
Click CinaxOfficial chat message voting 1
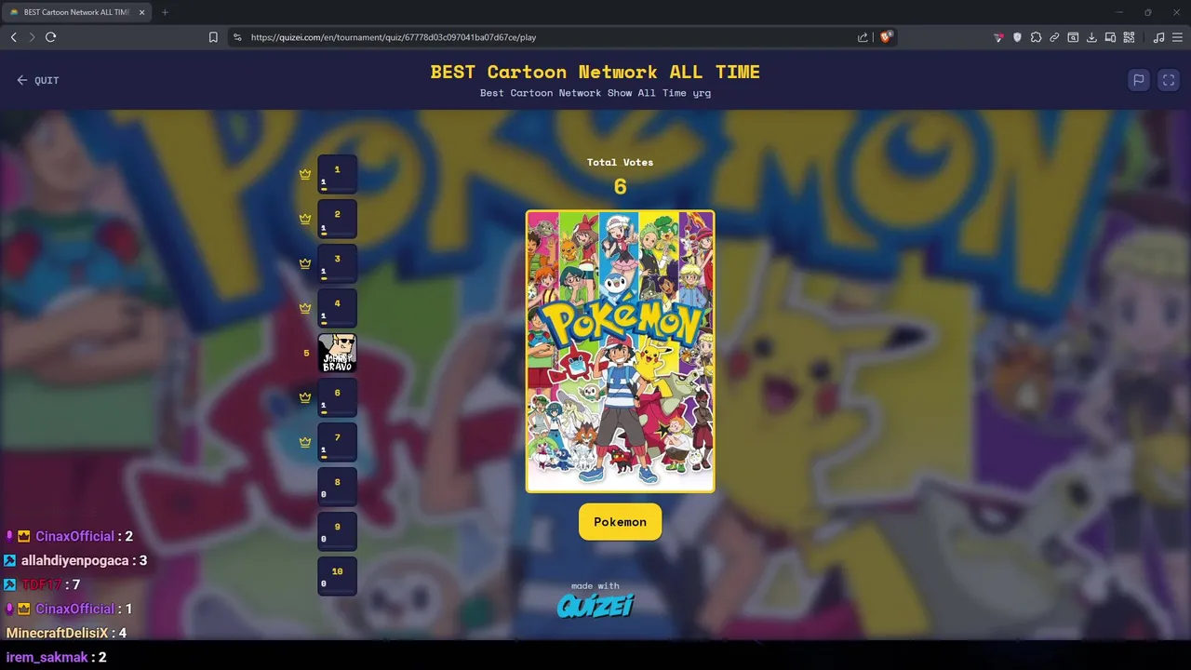pos(70,609)
